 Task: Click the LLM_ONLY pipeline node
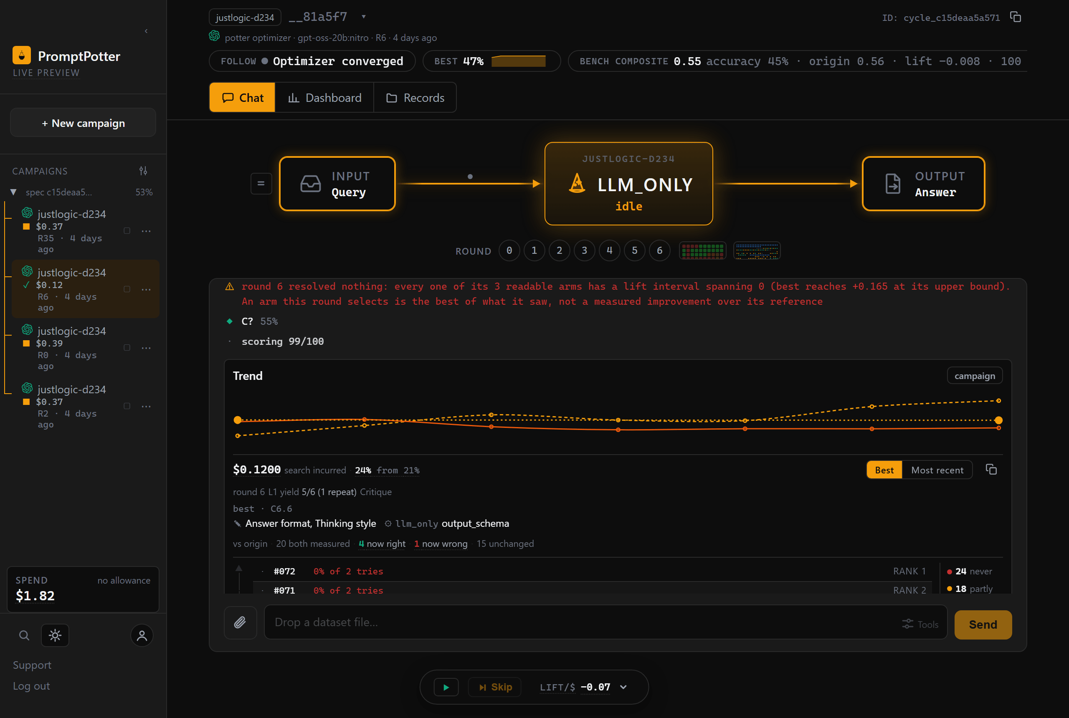(x=628, y=184)
